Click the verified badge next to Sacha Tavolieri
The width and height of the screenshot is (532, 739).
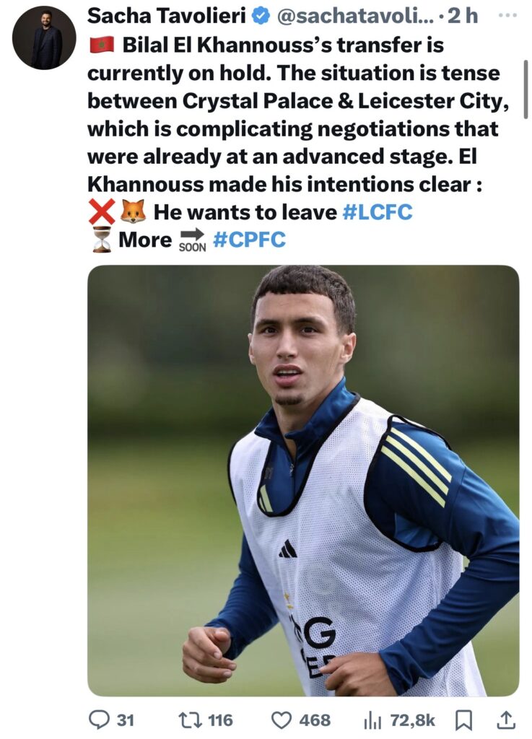click(260, 17)
